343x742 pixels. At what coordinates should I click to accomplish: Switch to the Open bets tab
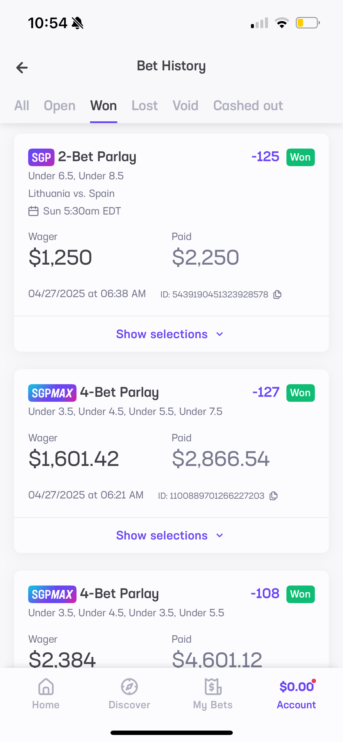coord(60,106)
